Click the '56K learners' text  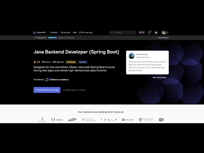[x=58, y=62]
